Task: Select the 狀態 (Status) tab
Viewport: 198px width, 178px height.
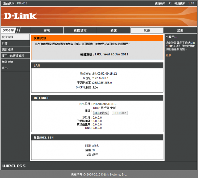Action: point(147,30)
